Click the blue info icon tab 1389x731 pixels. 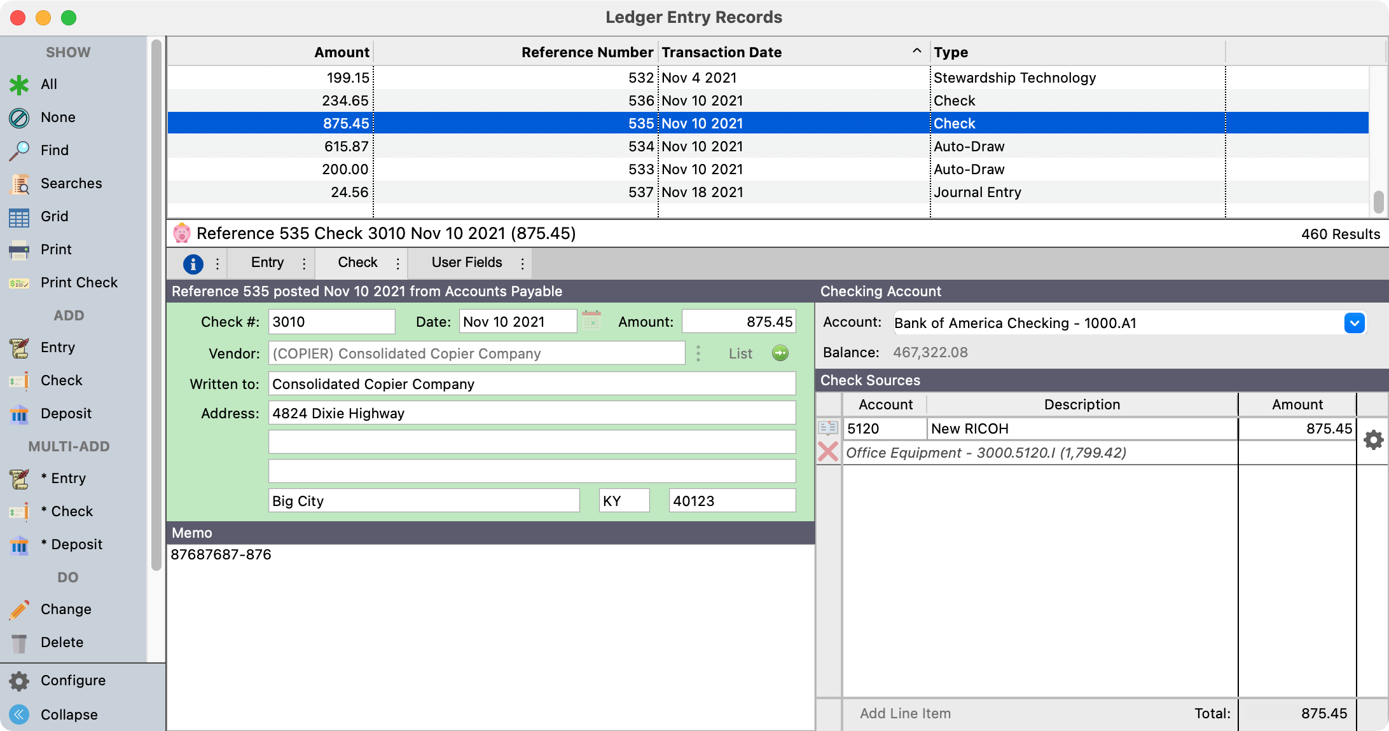(193, 264)
